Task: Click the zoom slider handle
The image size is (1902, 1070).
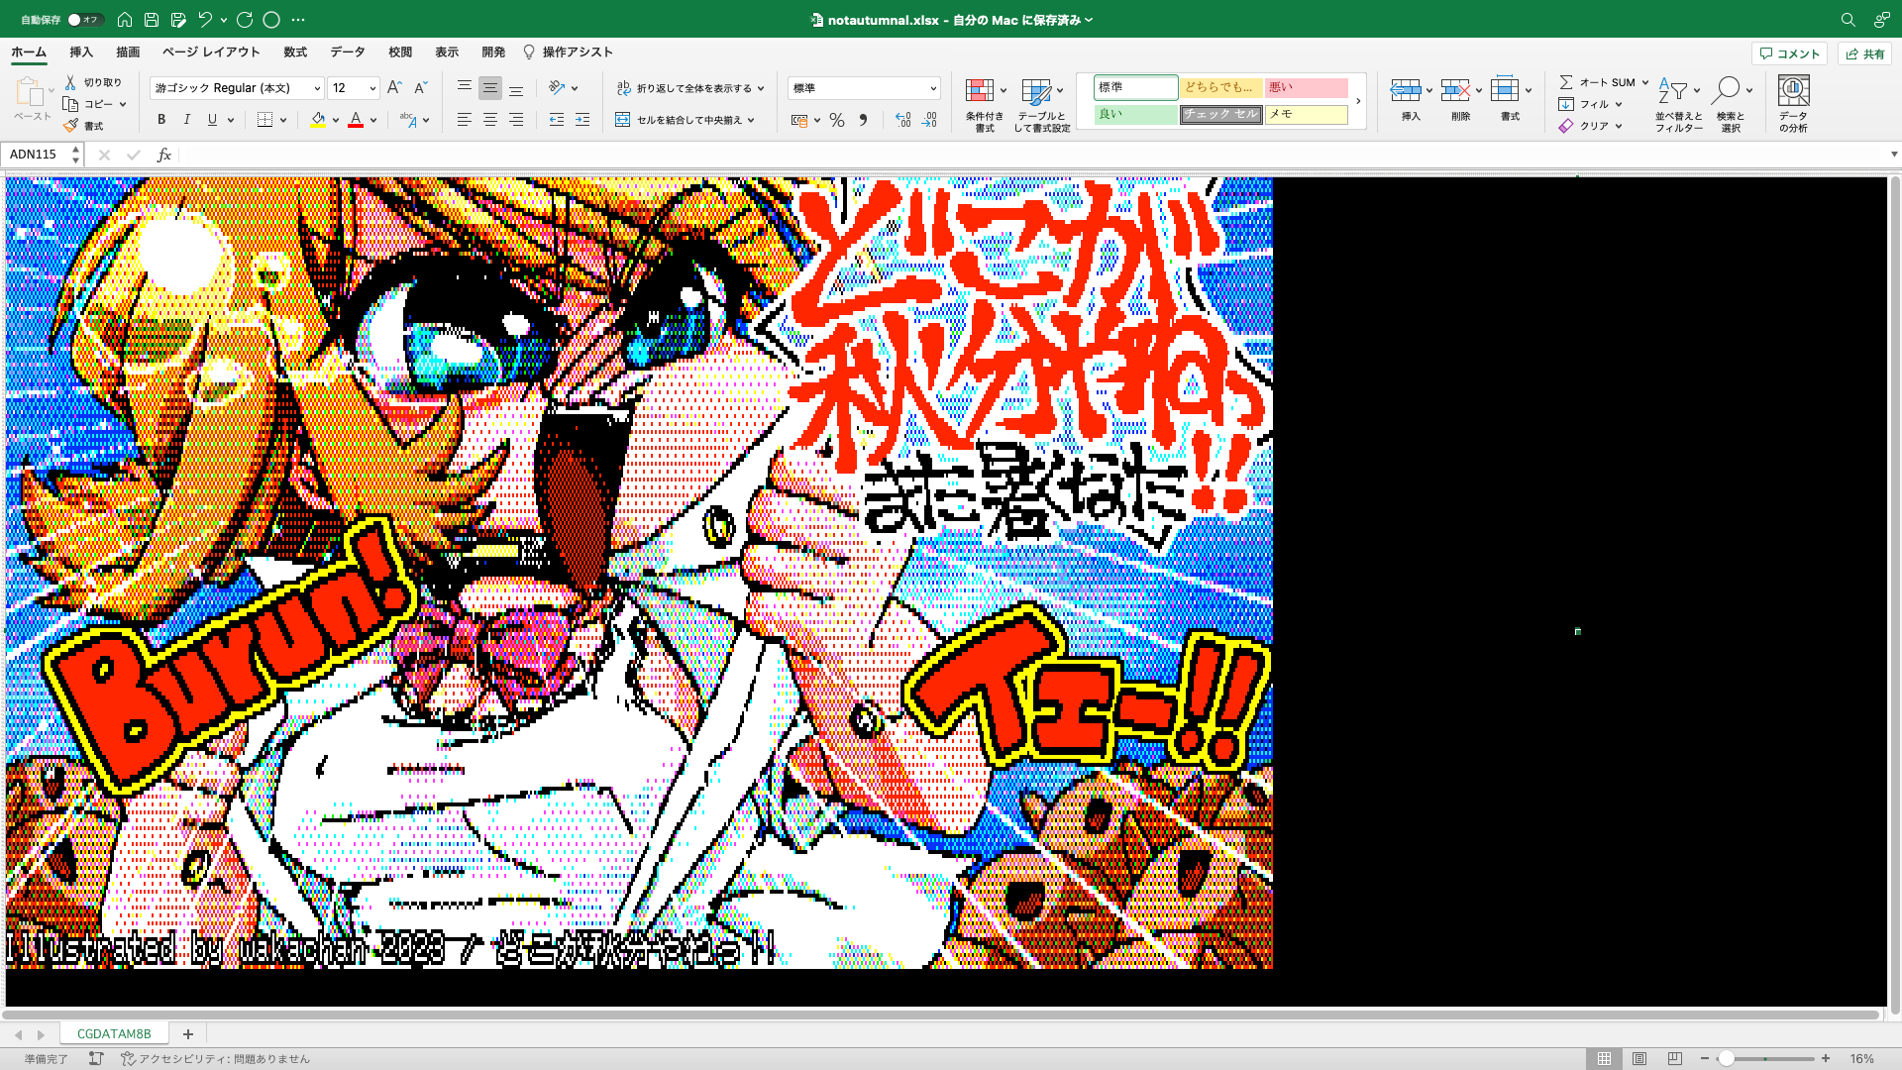Action: [1726, 1058]
